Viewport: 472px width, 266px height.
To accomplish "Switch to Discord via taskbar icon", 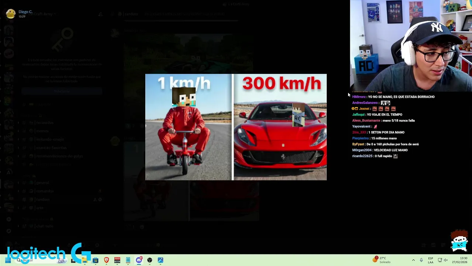I will 139,260.
